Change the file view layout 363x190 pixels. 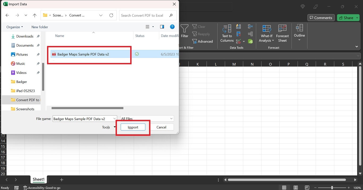pos(147,27)
